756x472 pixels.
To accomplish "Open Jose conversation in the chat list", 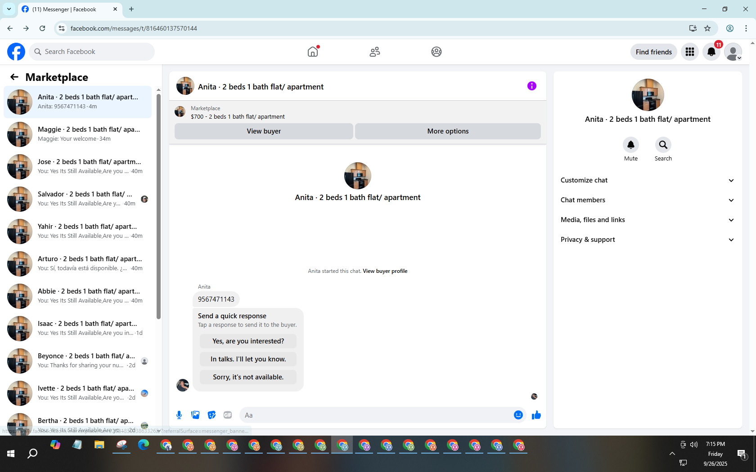I will [77, 167].
